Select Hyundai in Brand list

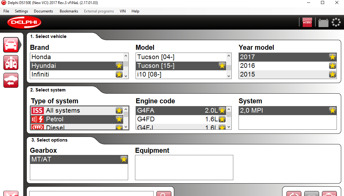pyautogui.click(x=77, y=66)
